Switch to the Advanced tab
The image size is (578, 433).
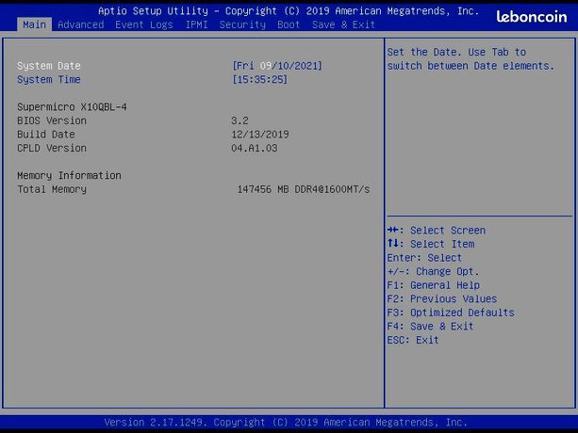click(81, 24)
